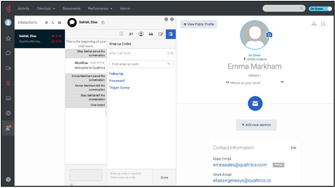This screenshot has height=188, width=335.
Task: Click the Done button
Action: click(x=164, y=177)
